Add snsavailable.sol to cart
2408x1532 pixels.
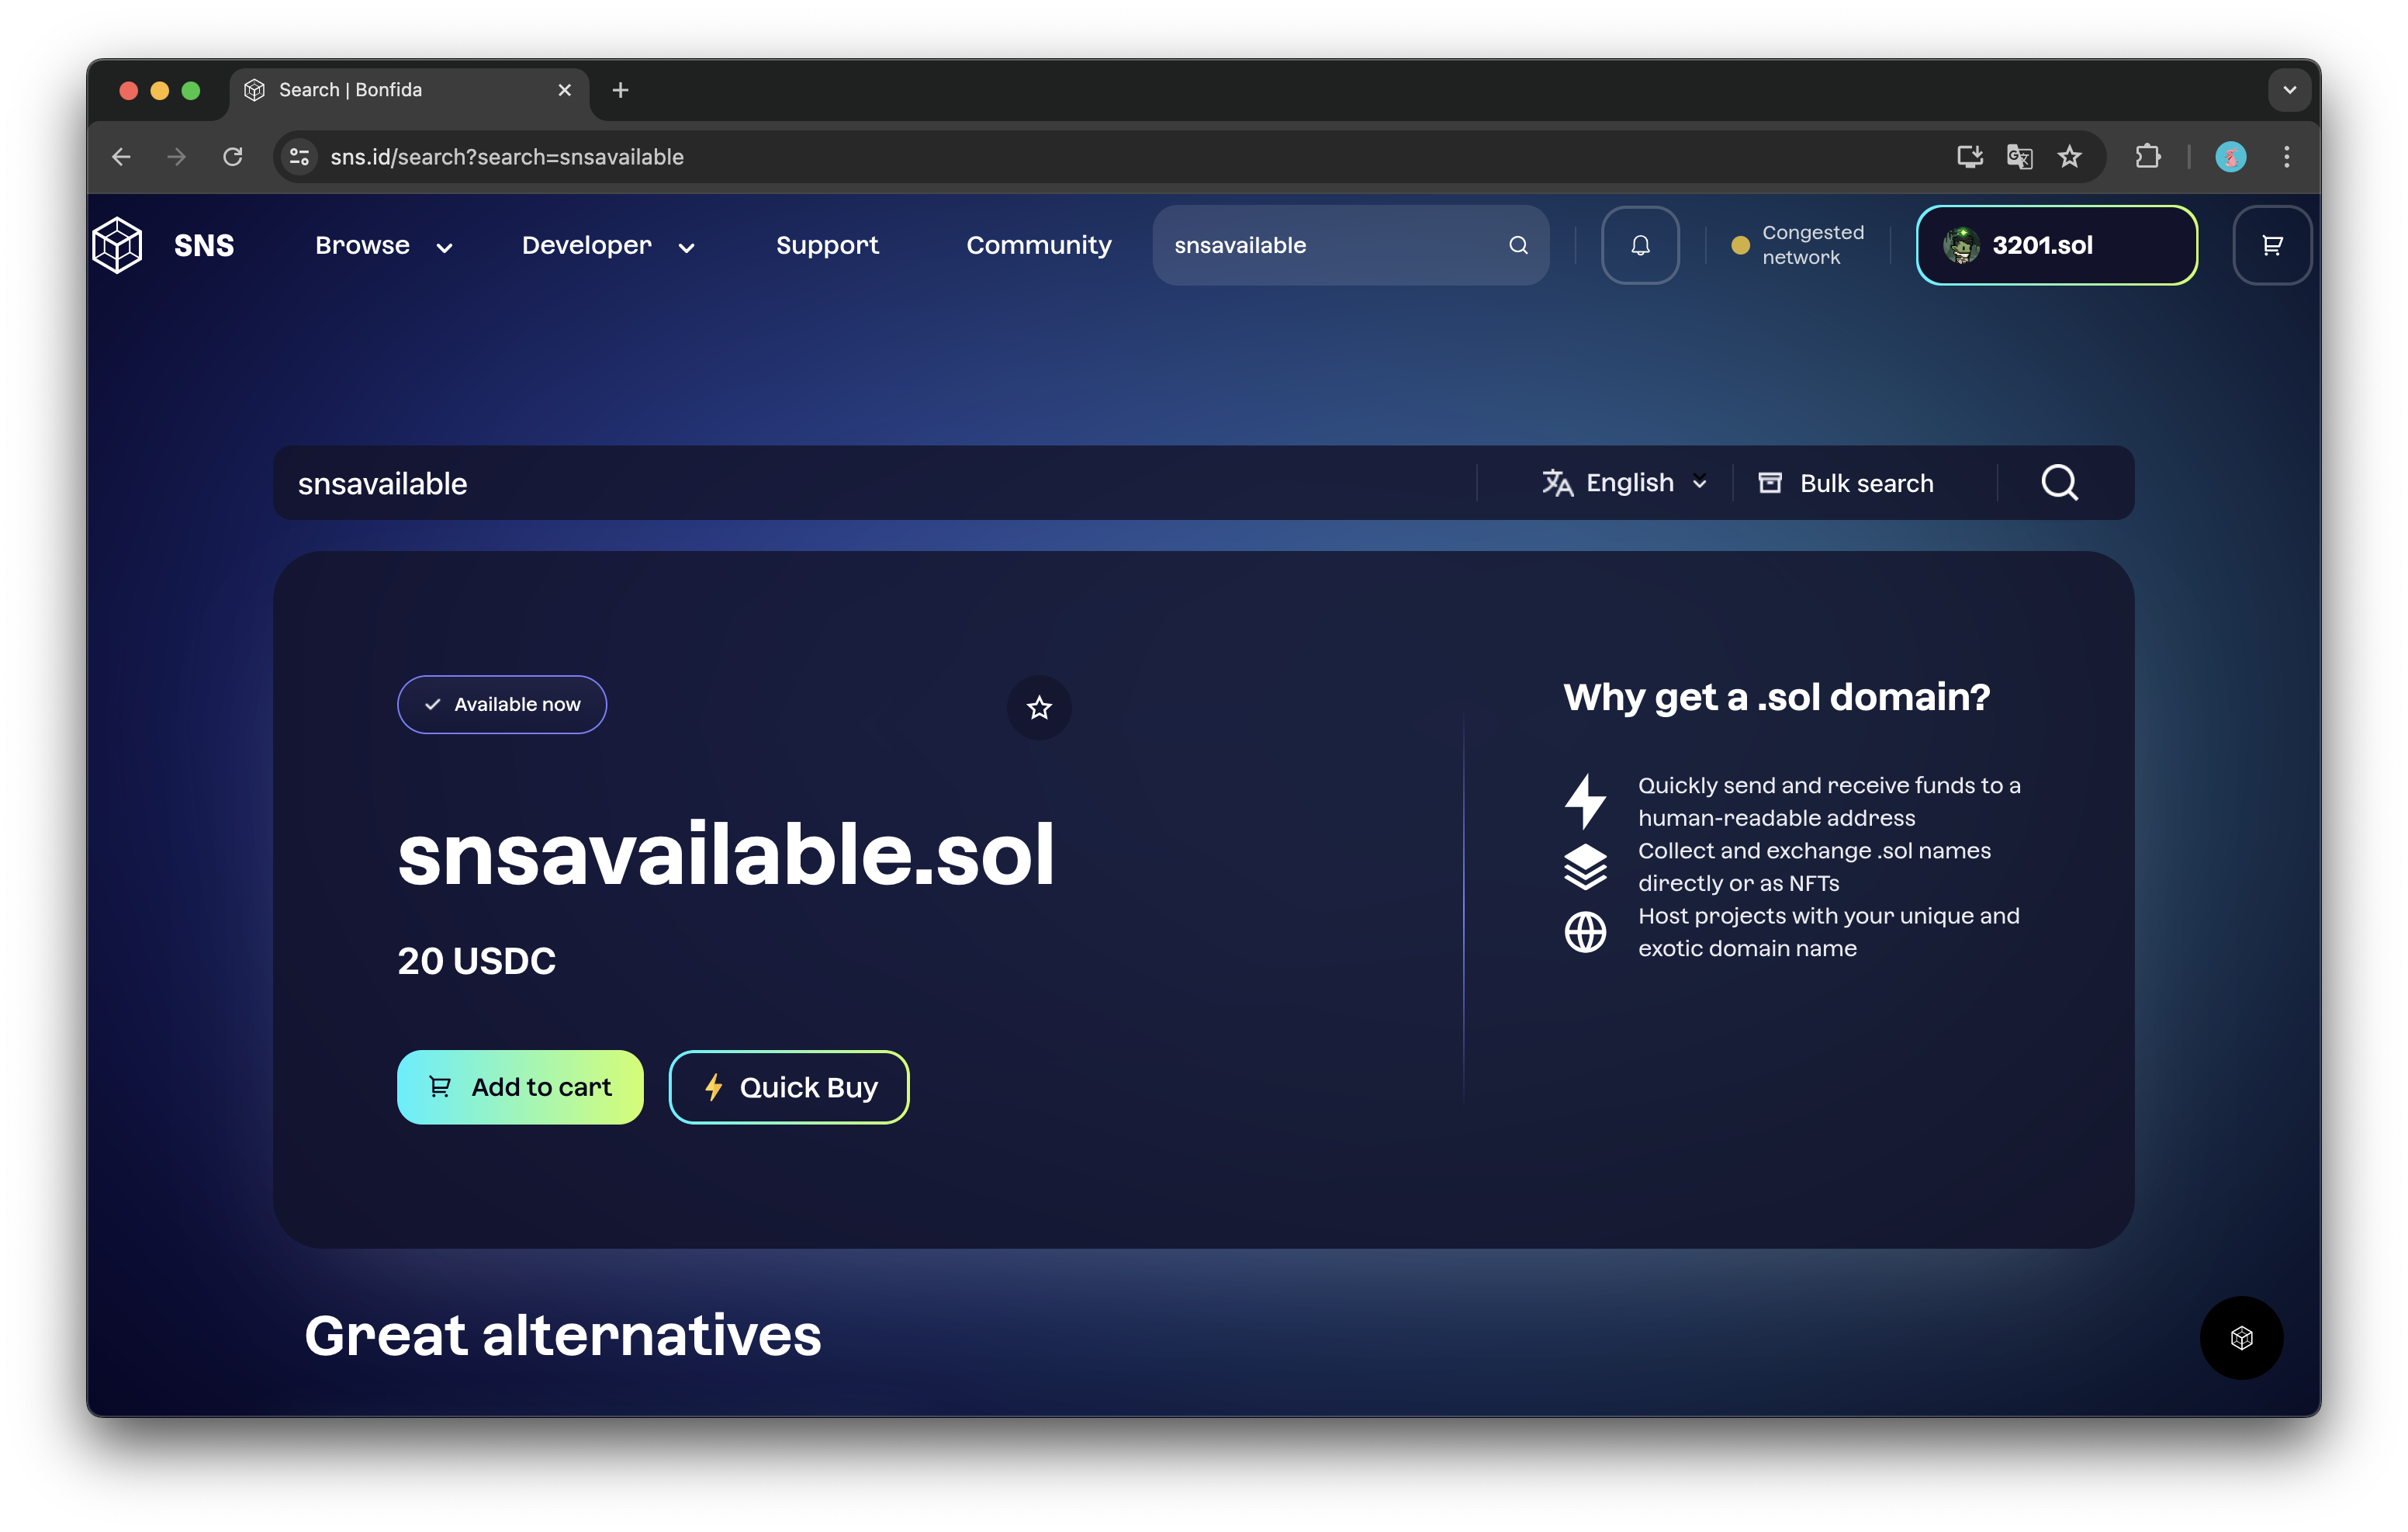click(x=520, y=1087)
